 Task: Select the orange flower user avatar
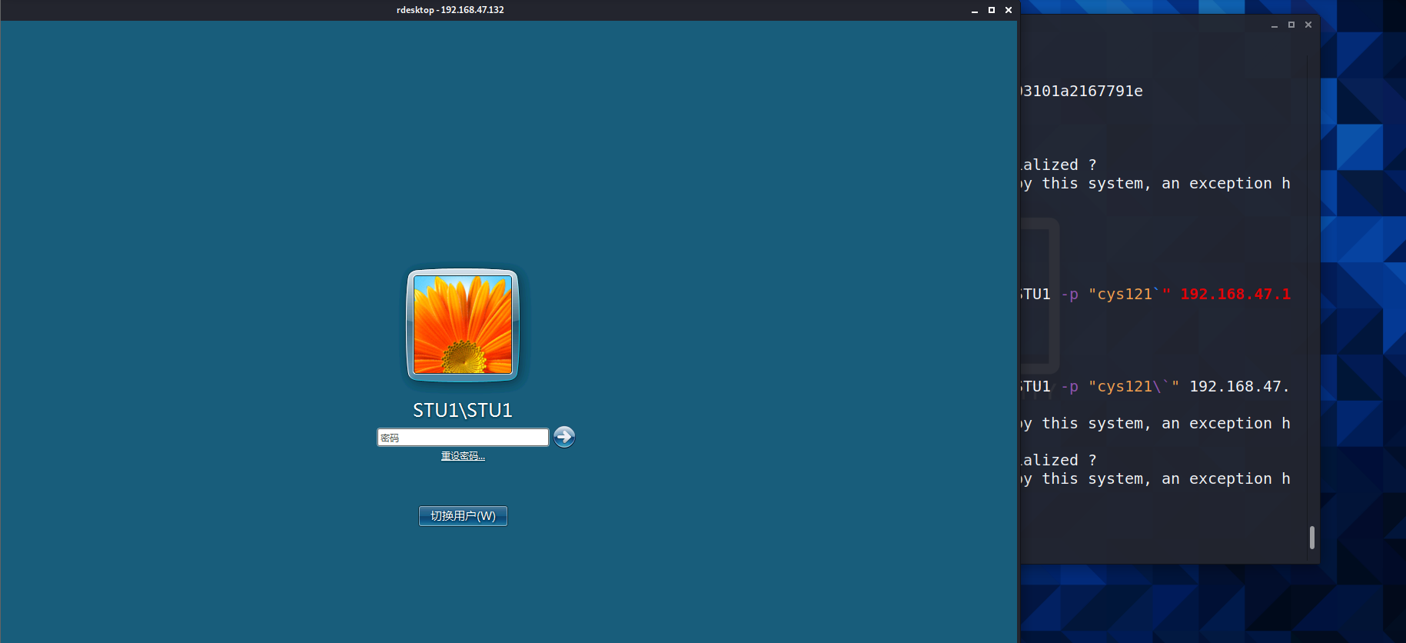(x=463, y=325)
